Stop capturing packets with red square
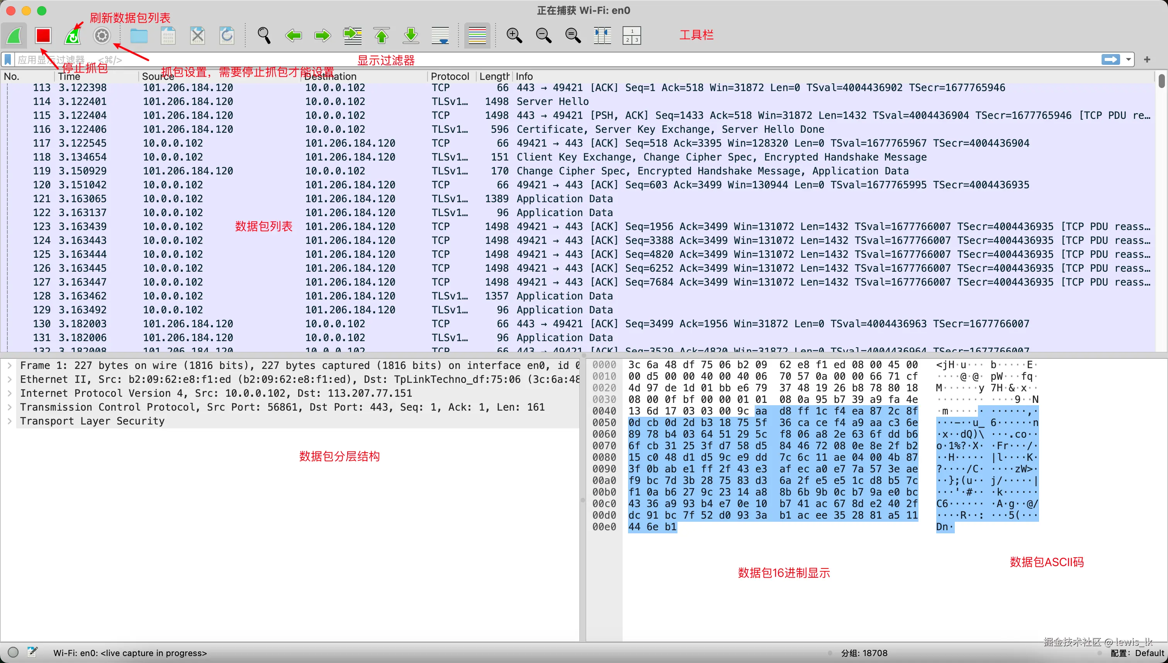The image size is (1168, 663). click(x=43, y=36)
